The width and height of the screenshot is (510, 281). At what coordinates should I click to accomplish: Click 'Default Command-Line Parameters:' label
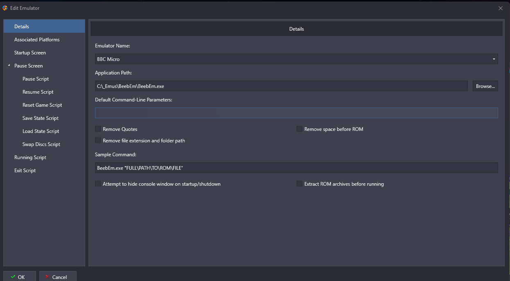(x=134, y=100)
